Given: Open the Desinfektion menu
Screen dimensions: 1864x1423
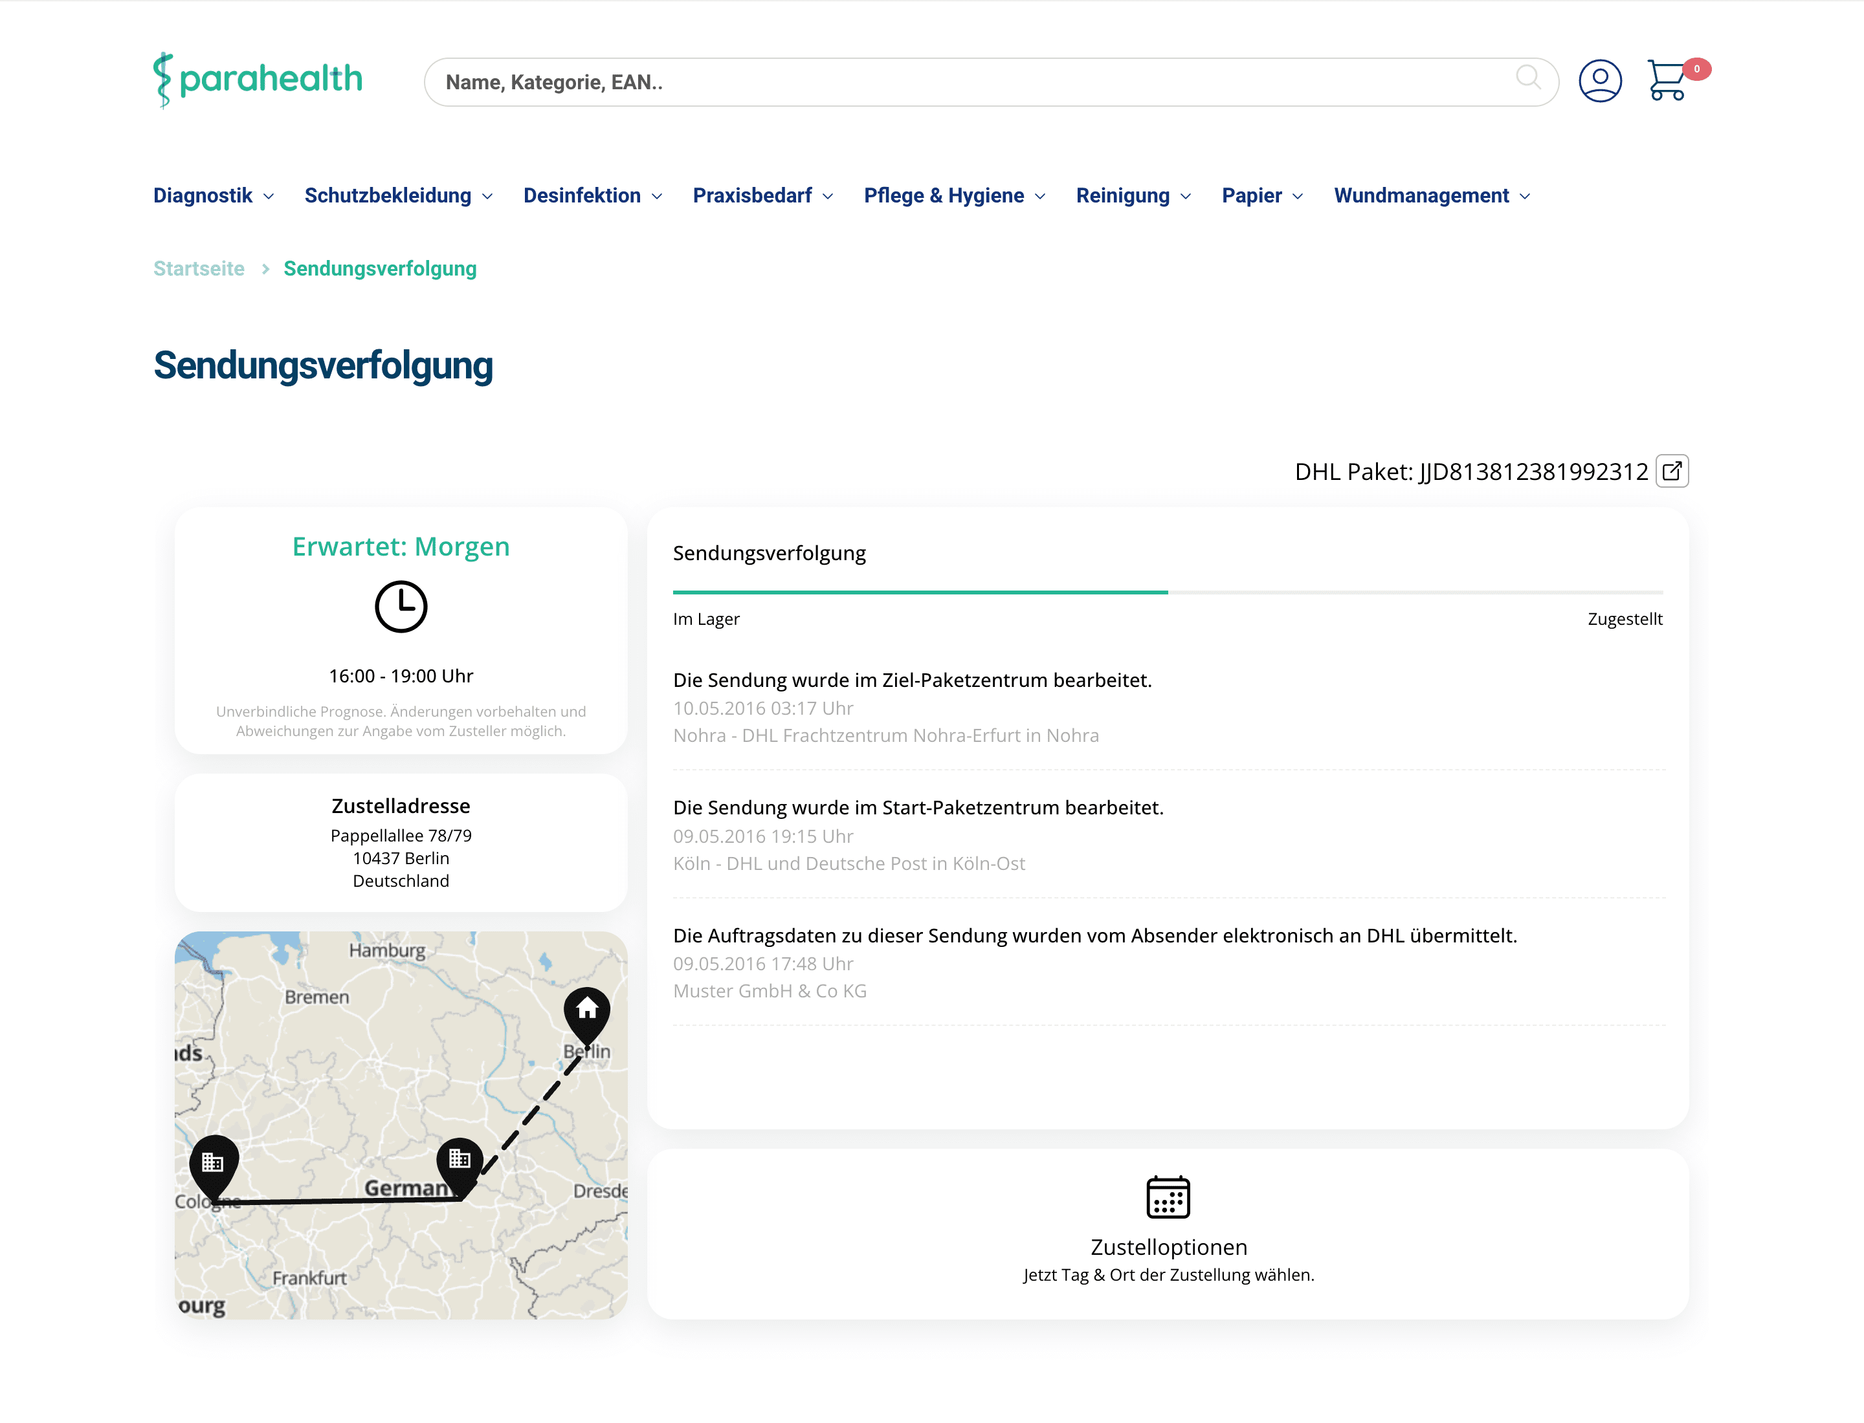Looking at the screenshot, I should 581,195.
